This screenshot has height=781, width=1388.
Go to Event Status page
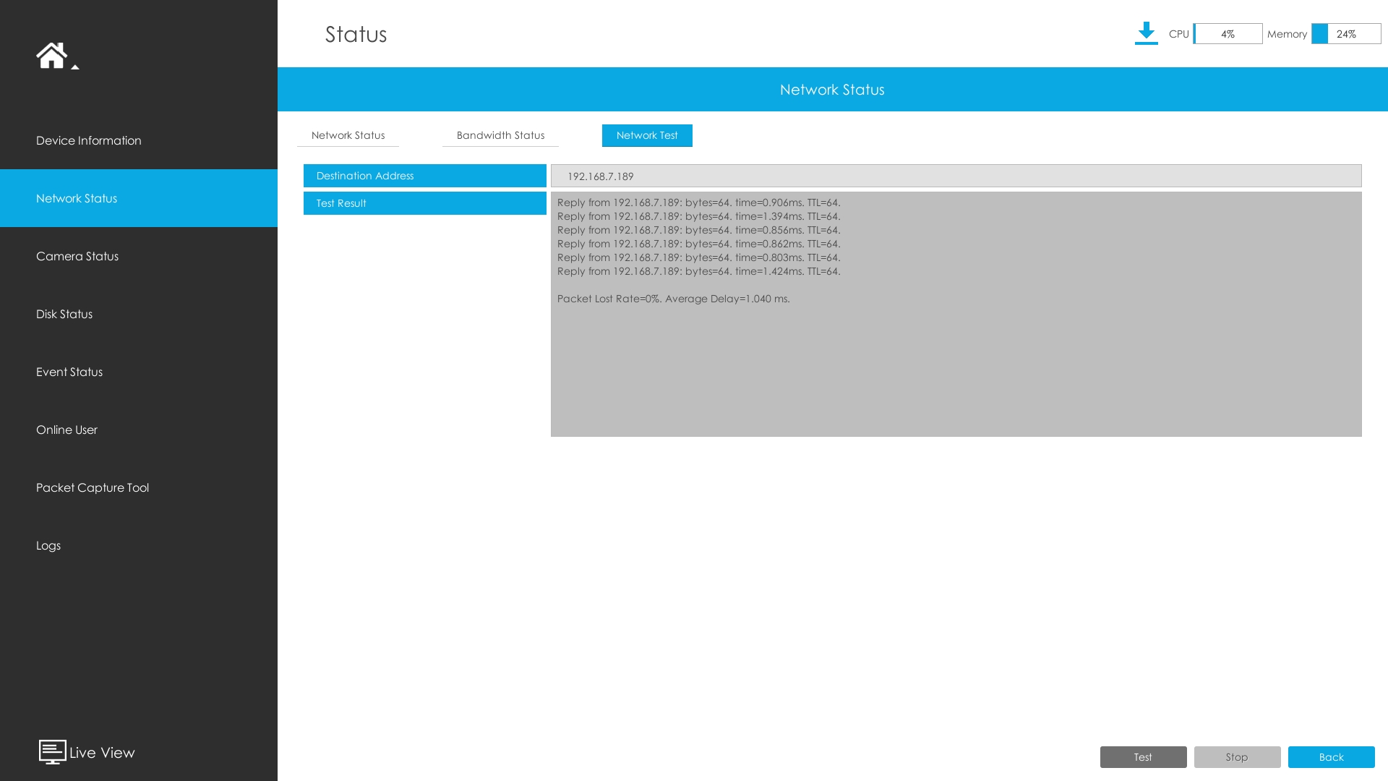(x=139, y=372)
